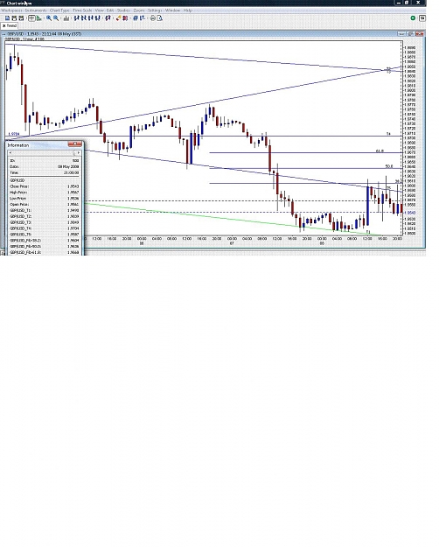Viewport: 439px width, 547px height.
Task: Open the Time Scale menu
Action: (x=82, y=11)
